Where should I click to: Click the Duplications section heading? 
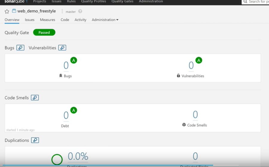coord(17,140)
